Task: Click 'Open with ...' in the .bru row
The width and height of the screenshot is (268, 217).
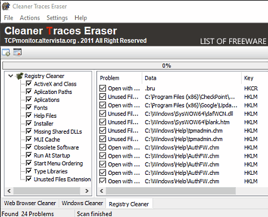Action: 124,89
